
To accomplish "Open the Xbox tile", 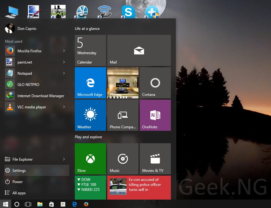I will [90, 159].
